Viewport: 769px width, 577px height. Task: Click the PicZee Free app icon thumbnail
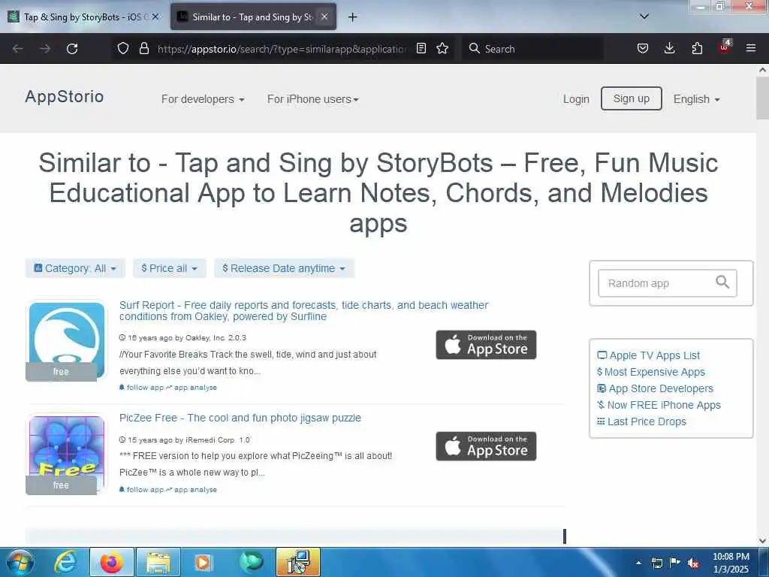(66, 454)
